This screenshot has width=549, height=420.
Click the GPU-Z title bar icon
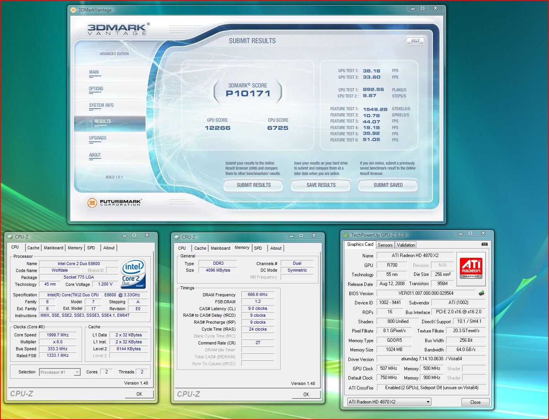pos(347,235)
